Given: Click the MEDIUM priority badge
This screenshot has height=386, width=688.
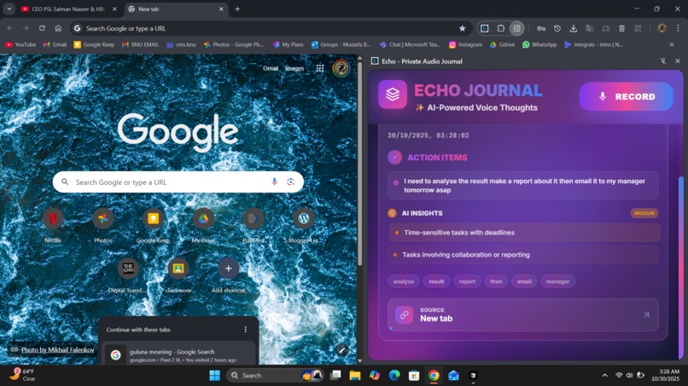Looking at the screenshot, I should pos(644,213).
